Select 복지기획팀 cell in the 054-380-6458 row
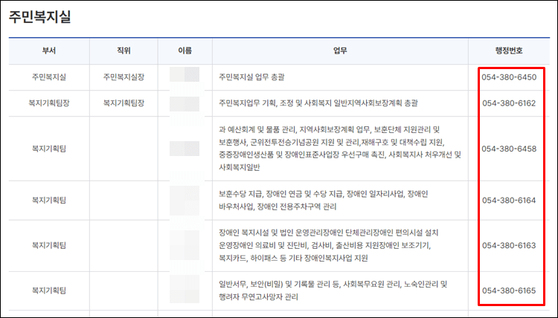 click(x=49, y=149)
